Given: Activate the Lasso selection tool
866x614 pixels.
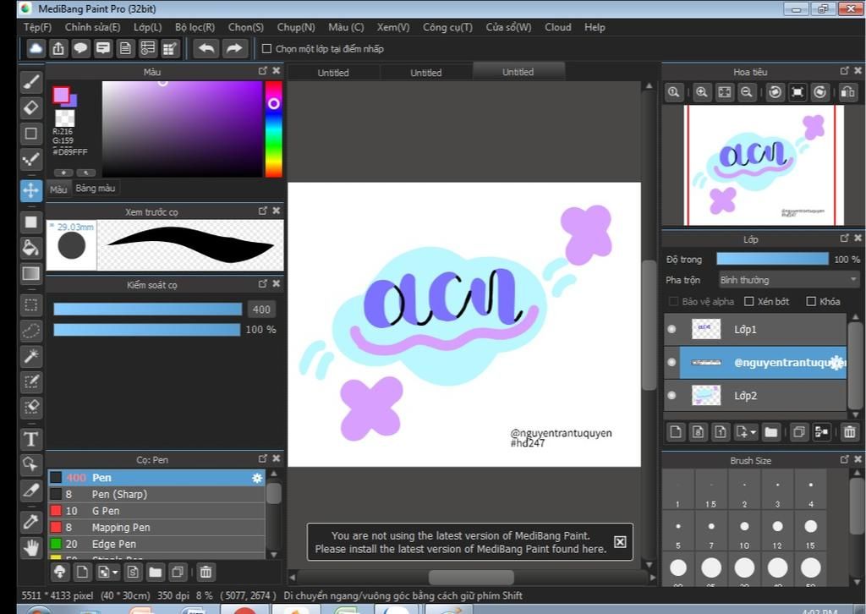Looking at the screenshot, I should [x=31, y=331].
